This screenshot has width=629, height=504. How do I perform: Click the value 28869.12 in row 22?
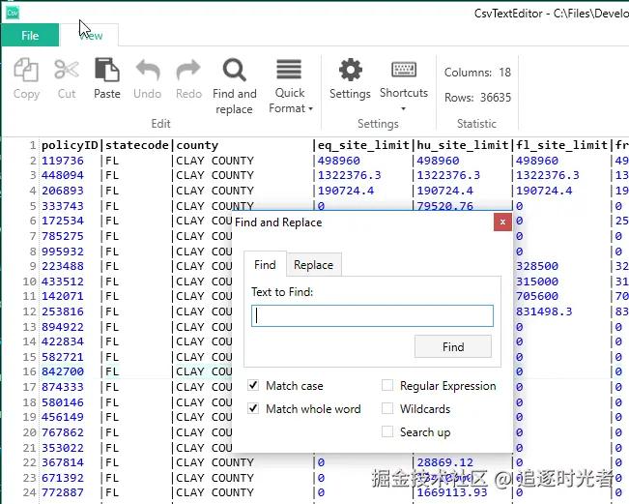pos(444,462)
